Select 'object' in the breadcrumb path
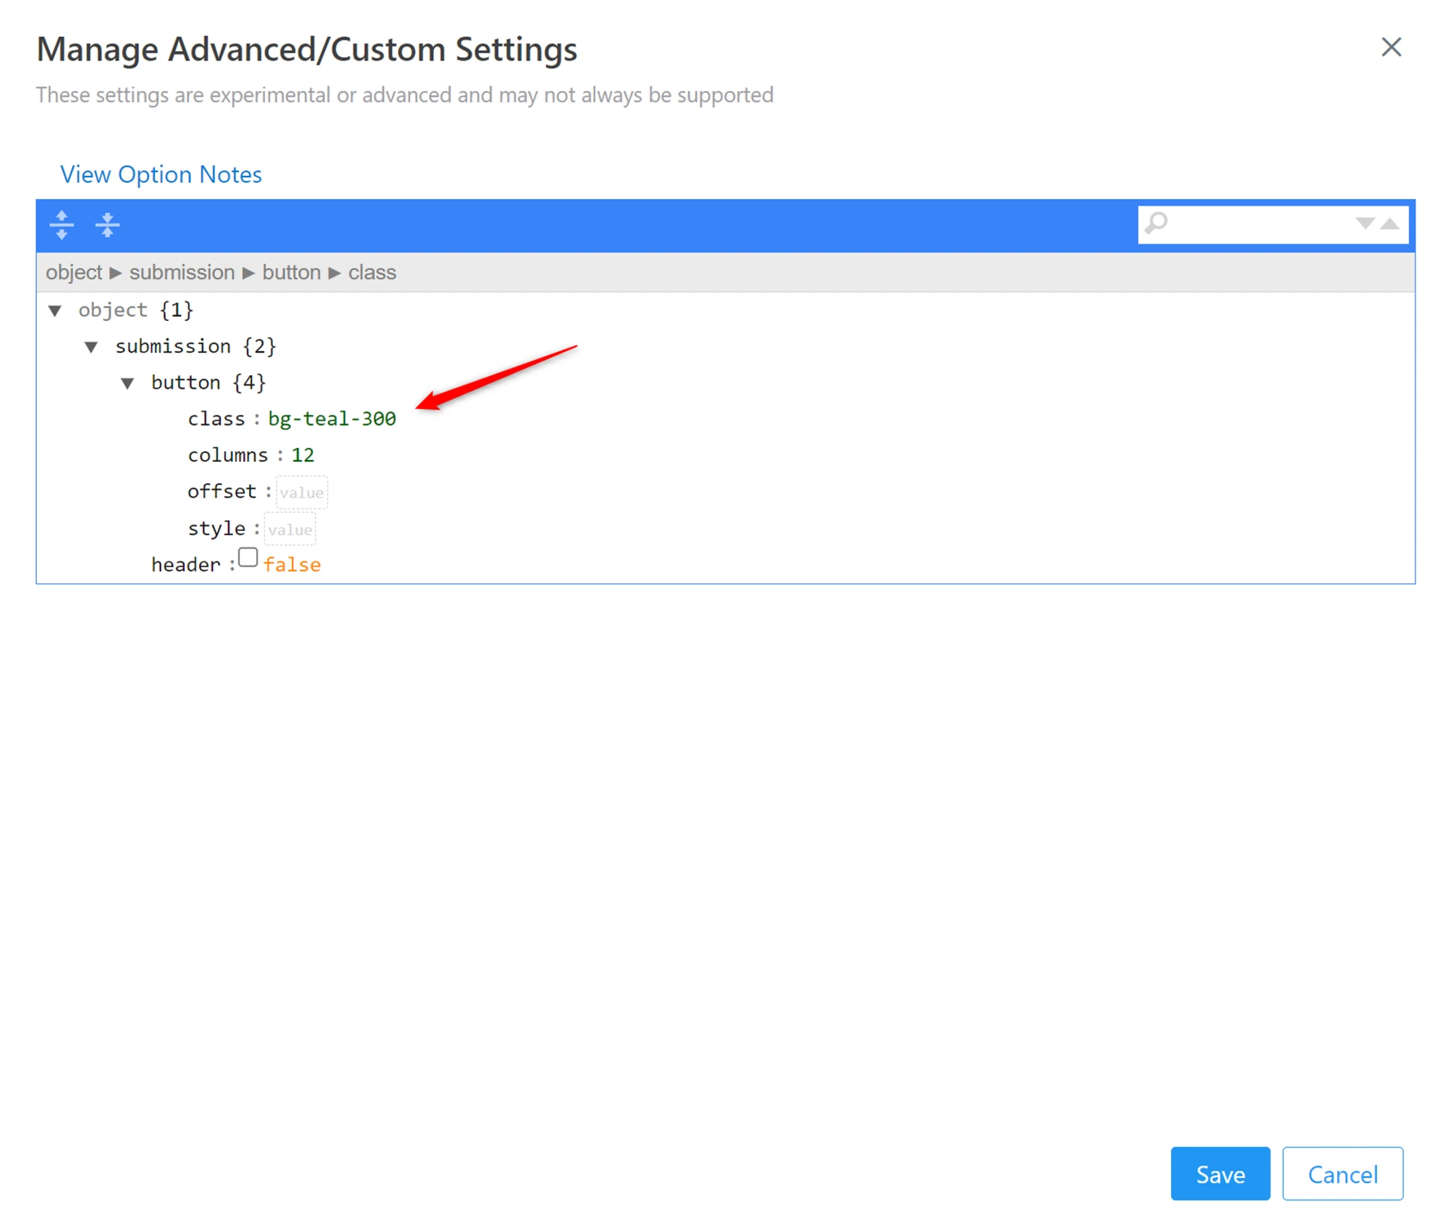 pyautogui.click(x=74, y=272)
